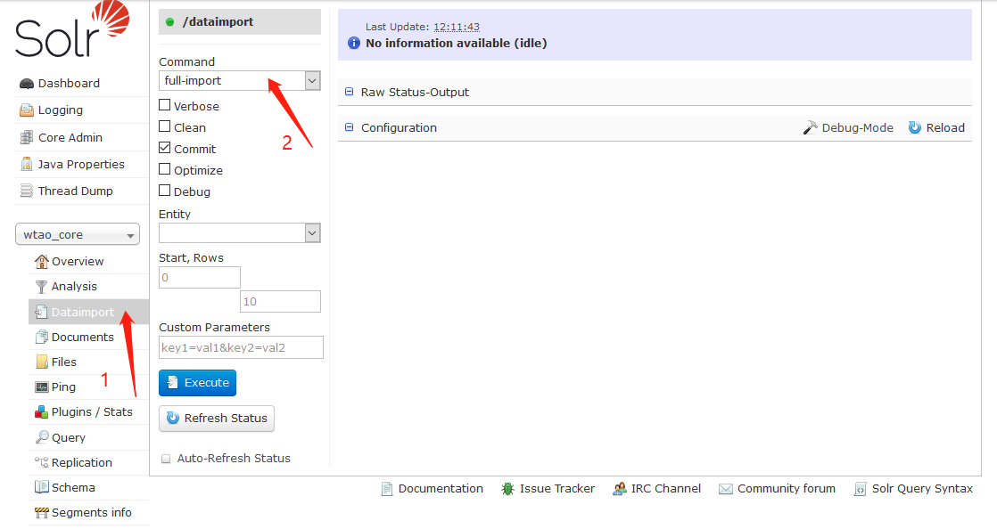Open the wtao_core core selector
The image size is (997, 529).
[78, 234]
